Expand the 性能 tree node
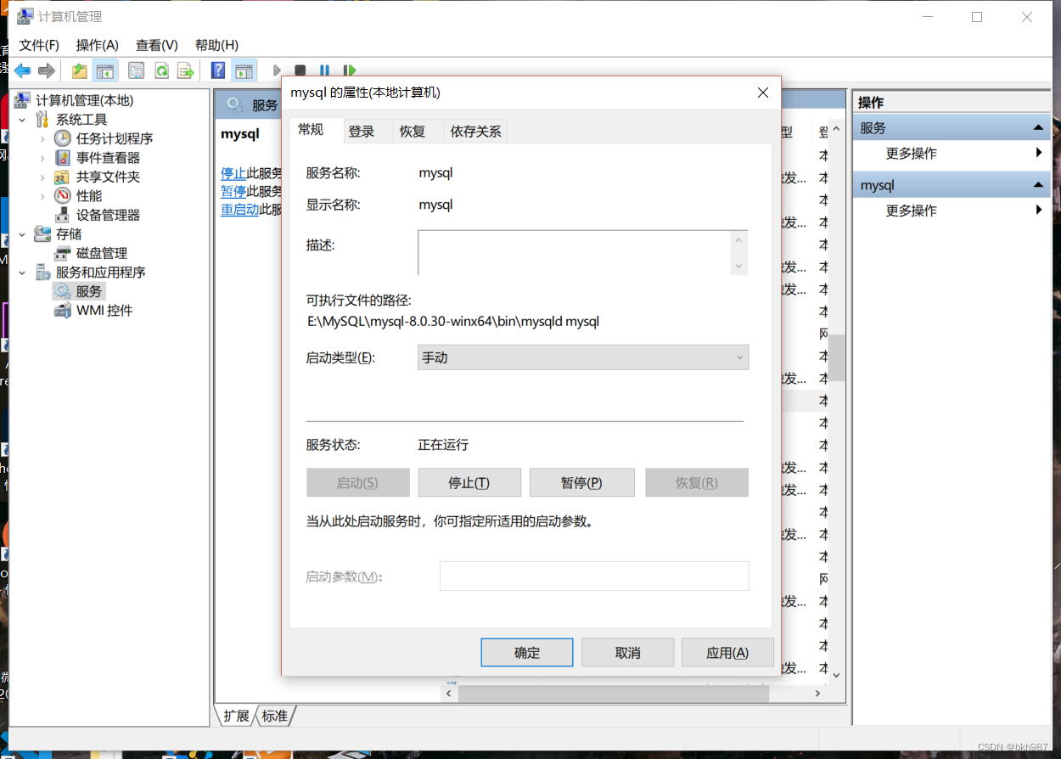The image size is (1061, 759). click(42, 196)
